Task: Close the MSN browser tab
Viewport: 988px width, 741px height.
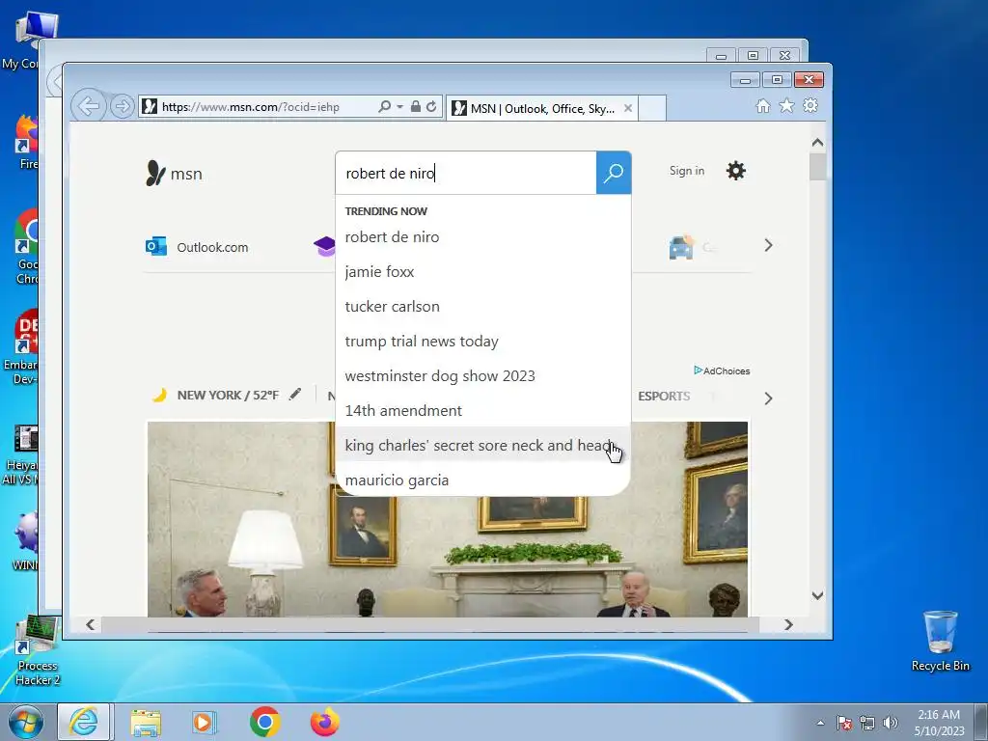Action: [x=627, y=108]
